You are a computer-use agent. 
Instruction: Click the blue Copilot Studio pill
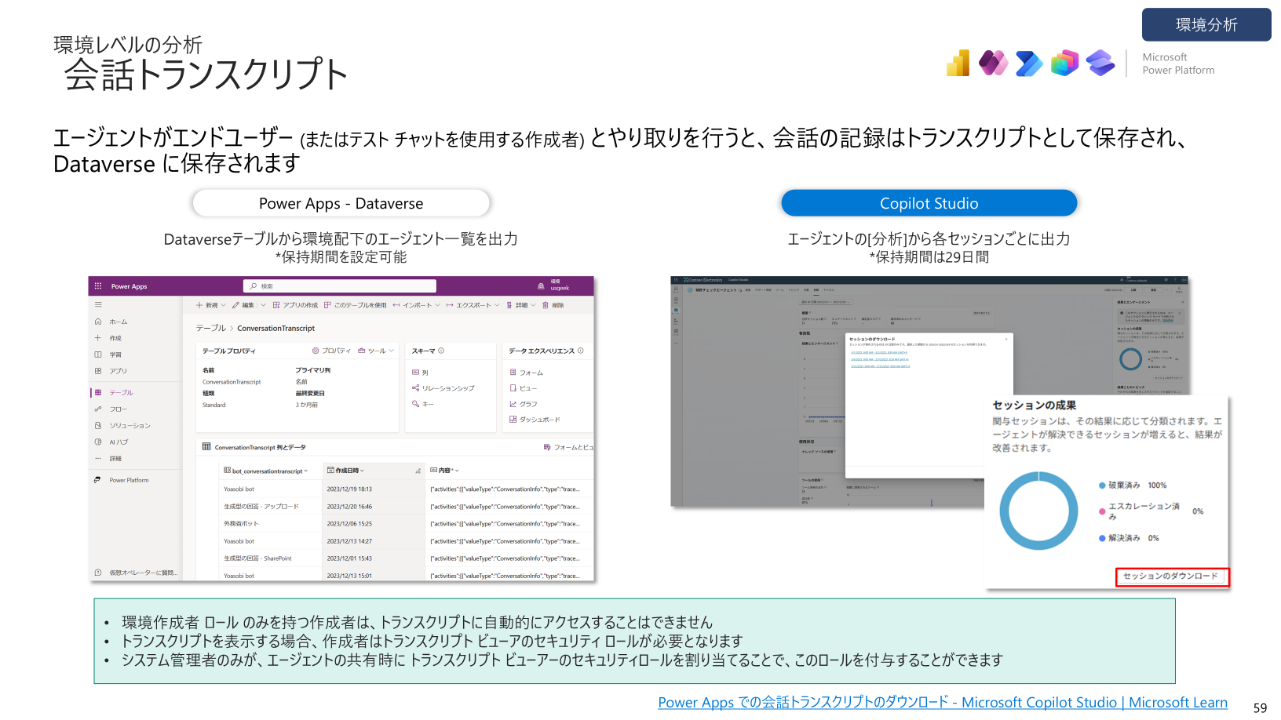pyautogui.click(x=929, y=203)
